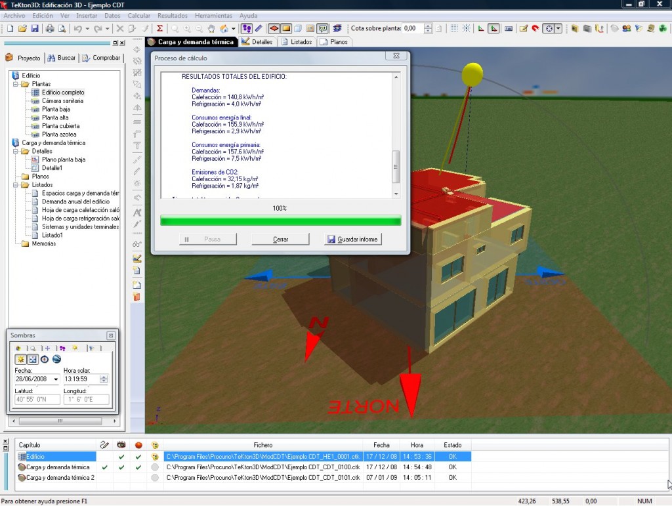Select Planta baja in the tree
The height and width of the screenshot is (506, 672).
56,109
